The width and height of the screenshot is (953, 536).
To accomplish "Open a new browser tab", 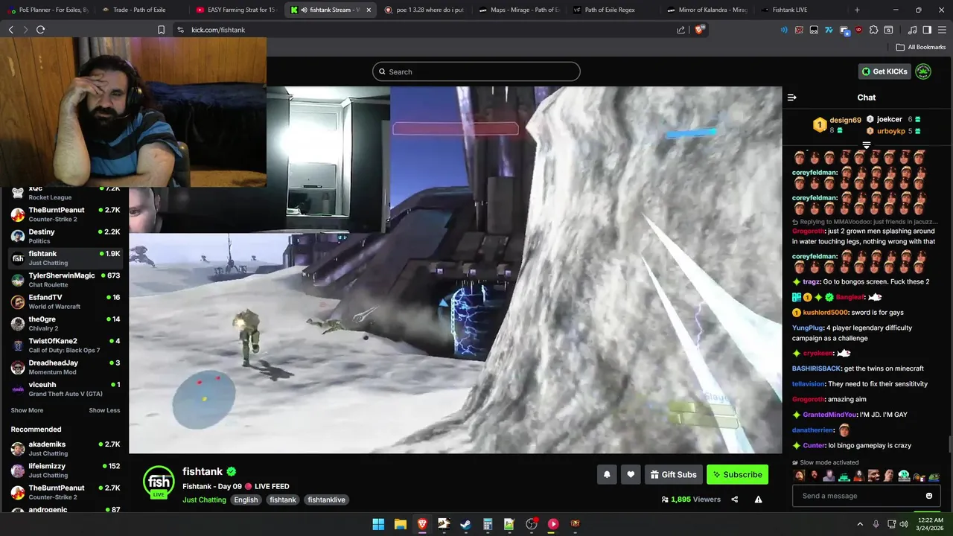I will pyautogui.click(x=857, y=10).
